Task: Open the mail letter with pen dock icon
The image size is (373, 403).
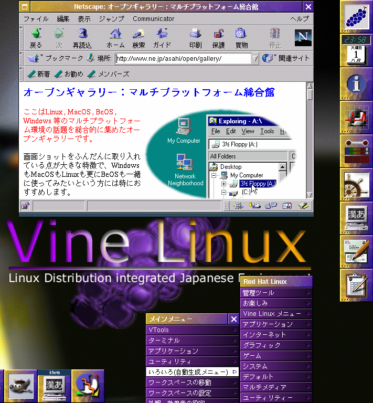Action: pos(356,252)
